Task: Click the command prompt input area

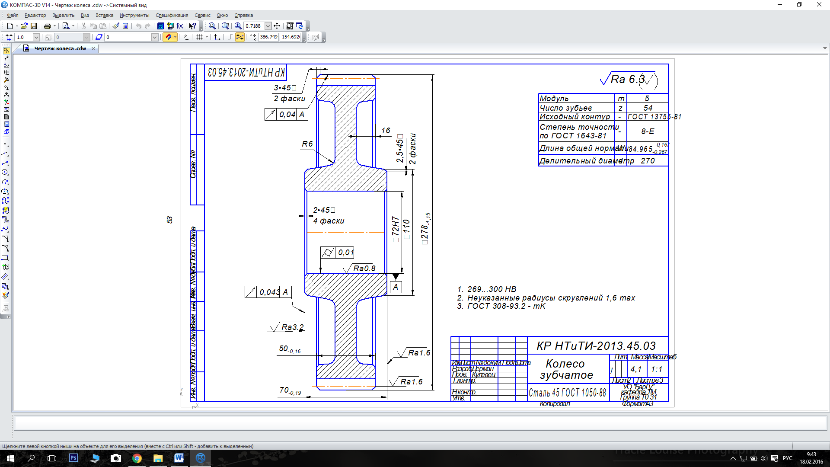Action: [420, 423]
